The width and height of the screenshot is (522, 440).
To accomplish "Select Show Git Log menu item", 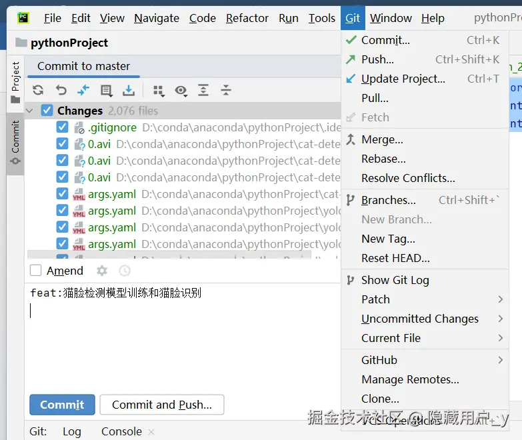I will [x=425, y=280].
